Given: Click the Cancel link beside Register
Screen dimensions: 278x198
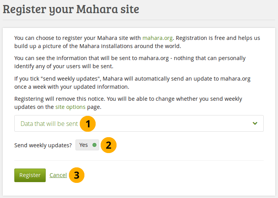Looking at the screenshot, I should point(58,175).
